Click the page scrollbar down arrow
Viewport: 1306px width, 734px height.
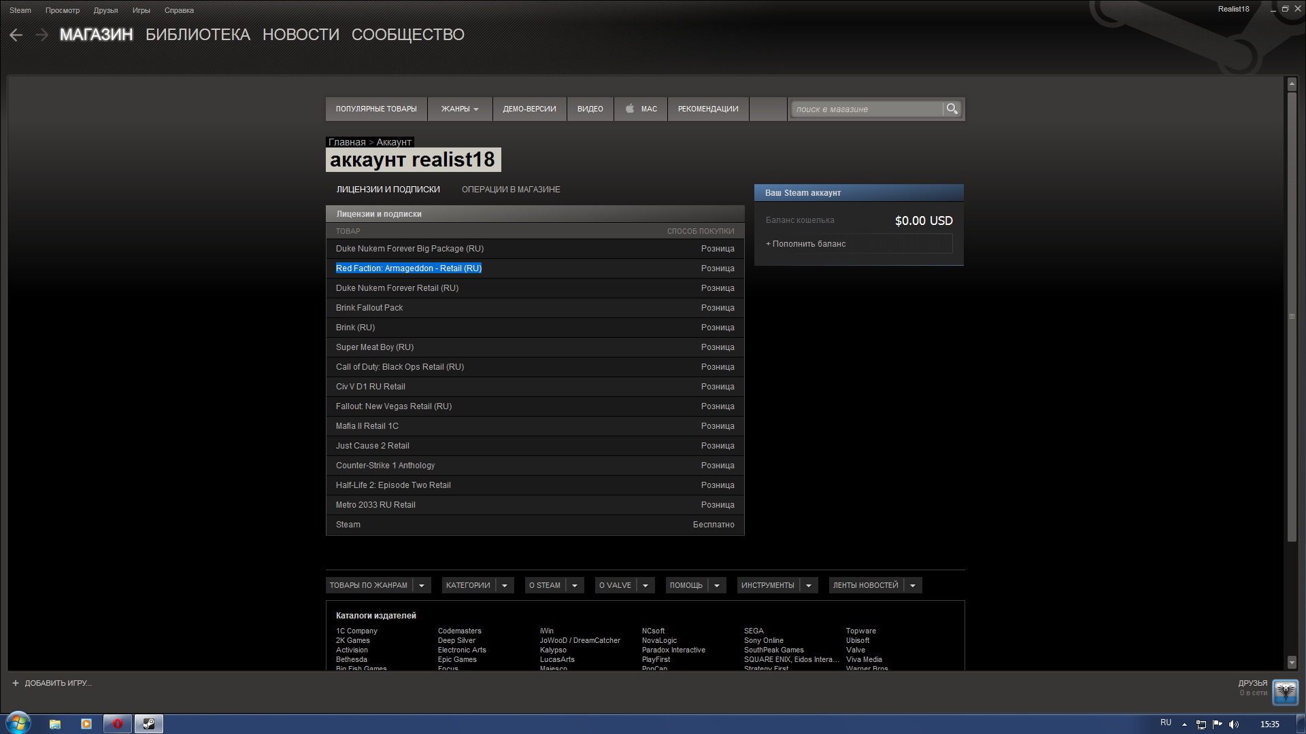[x=1292, y=662]
